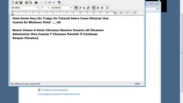
Task: Open Print Preview from the toolbar
Action: [31, 3]
